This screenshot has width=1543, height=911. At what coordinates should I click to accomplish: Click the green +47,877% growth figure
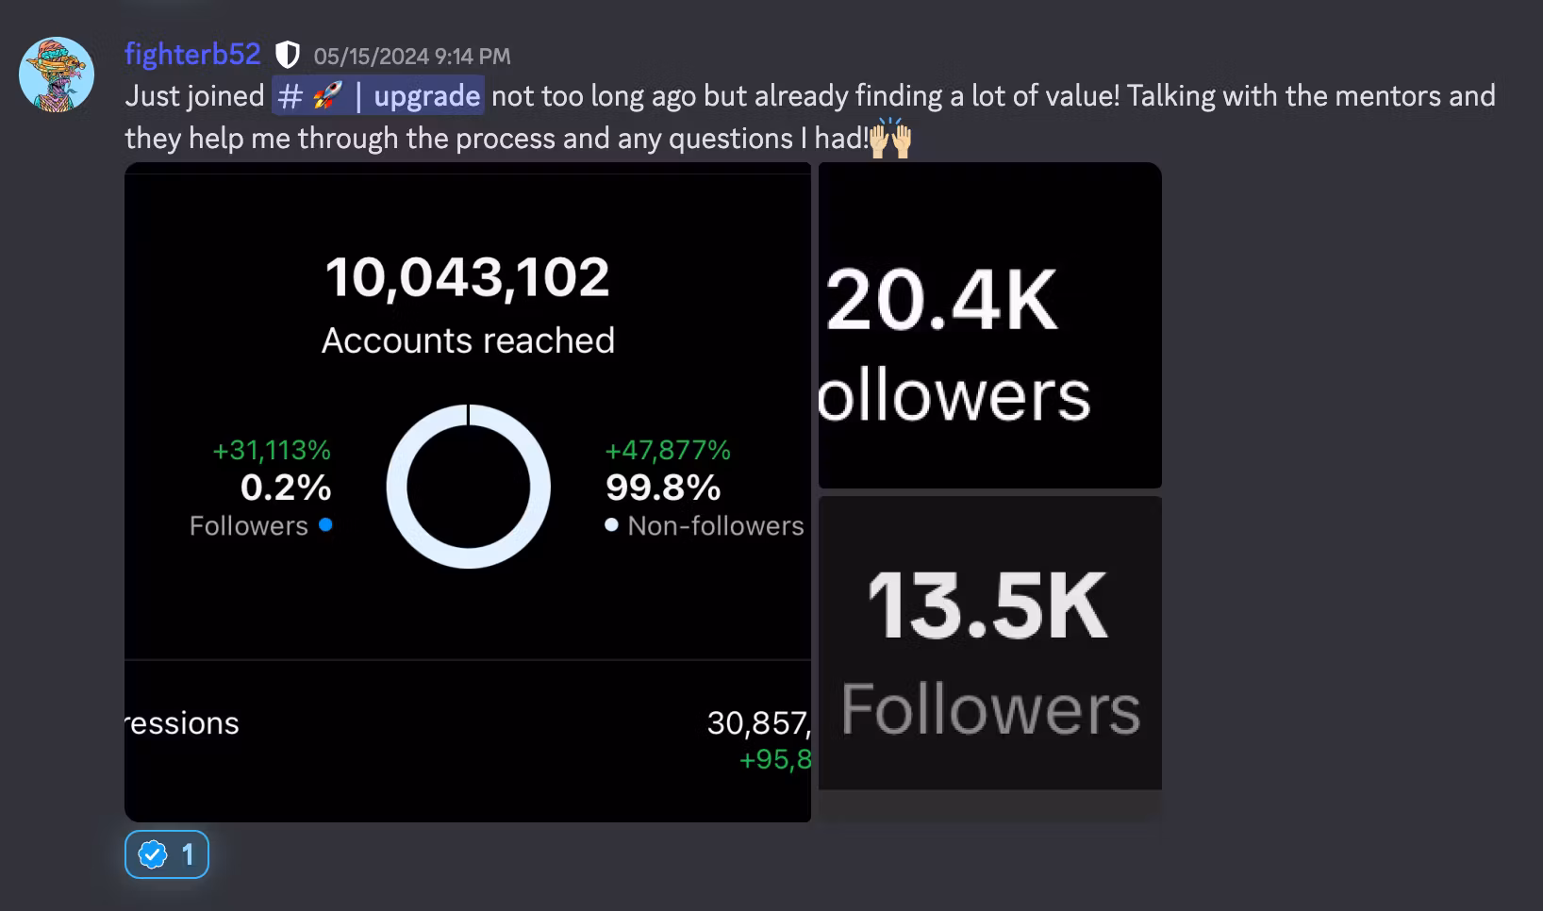[668, 451]
